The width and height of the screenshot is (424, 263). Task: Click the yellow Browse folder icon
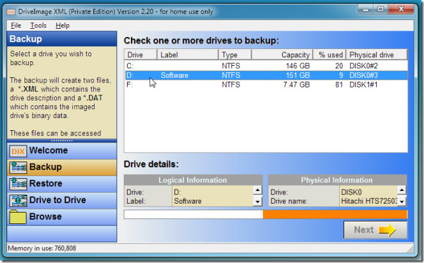(x=18, y=217)
